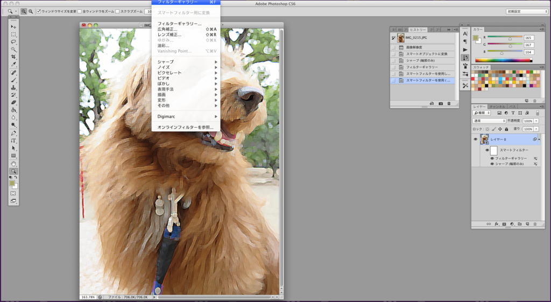Open Paragraph panel icon in dock

click(465, 41)
